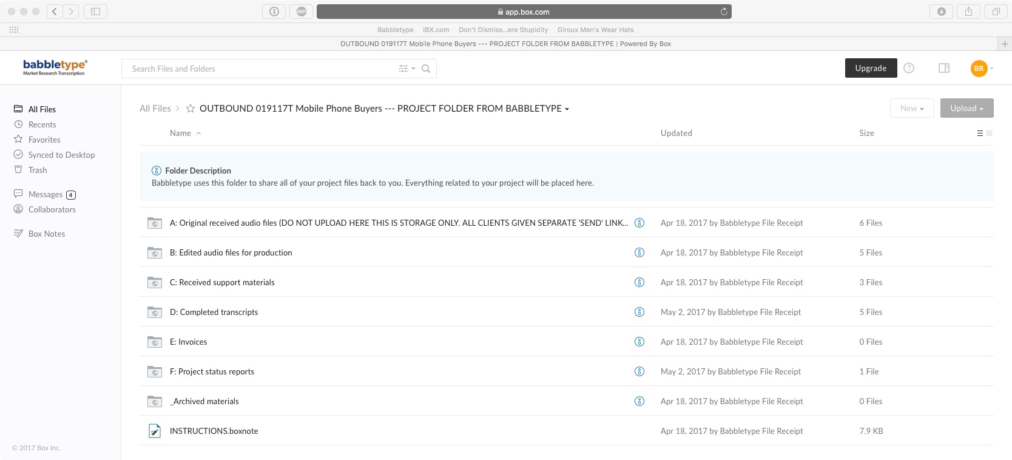This screenshot has width=1012, height=460.
Task: Open INSTRUCTIONS.boxnote file
Action: coord(214,431)
